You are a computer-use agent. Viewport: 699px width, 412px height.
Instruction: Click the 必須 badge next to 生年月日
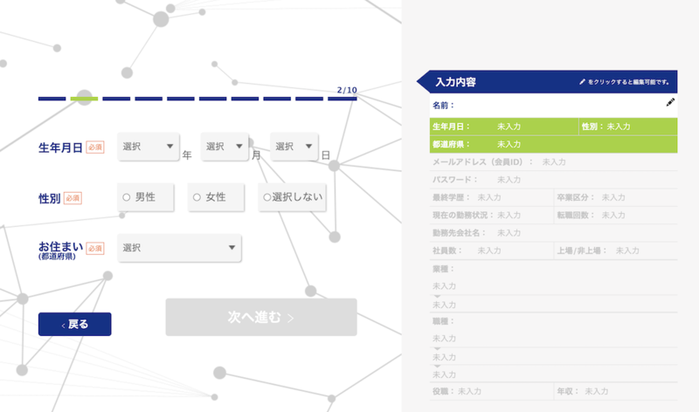click(95, 148)
